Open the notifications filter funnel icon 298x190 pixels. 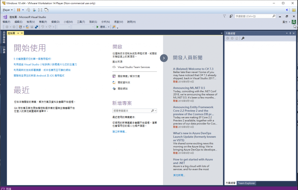224,16
